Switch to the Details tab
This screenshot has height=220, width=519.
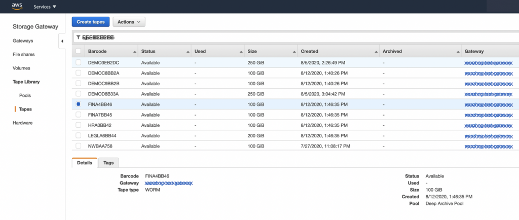pyautogui.click(x=85, y=163)
